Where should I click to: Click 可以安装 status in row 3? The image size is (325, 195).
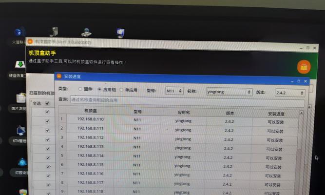275,140
